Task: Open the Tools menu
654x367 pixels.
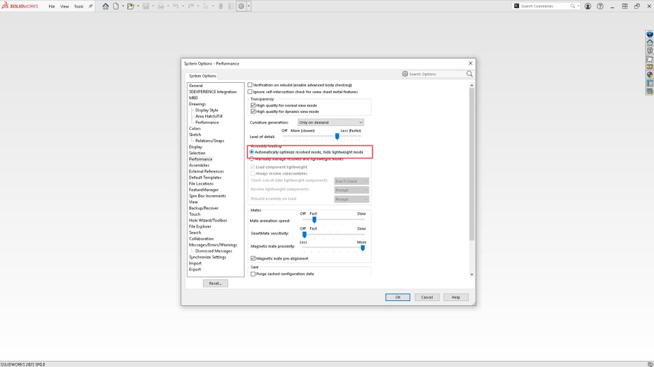Action: tap(78, 6)
